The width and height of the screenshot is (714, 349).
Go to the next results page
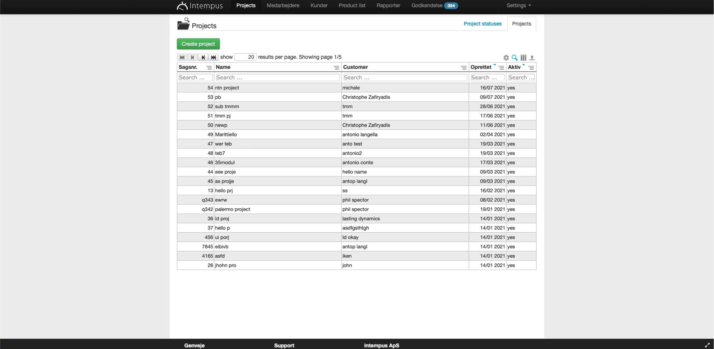(203, 57)
